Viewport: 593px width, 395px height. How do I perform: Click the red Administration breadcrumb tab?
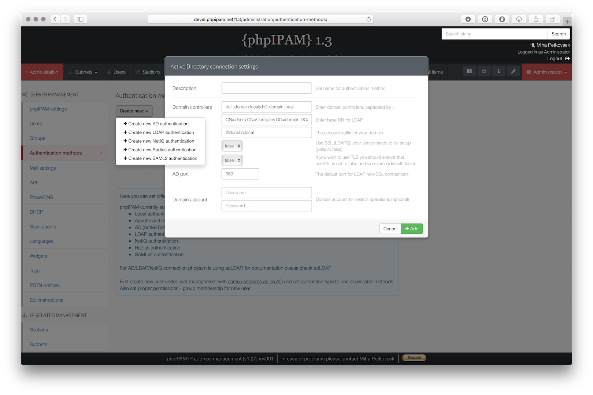[x=42, y=72]
